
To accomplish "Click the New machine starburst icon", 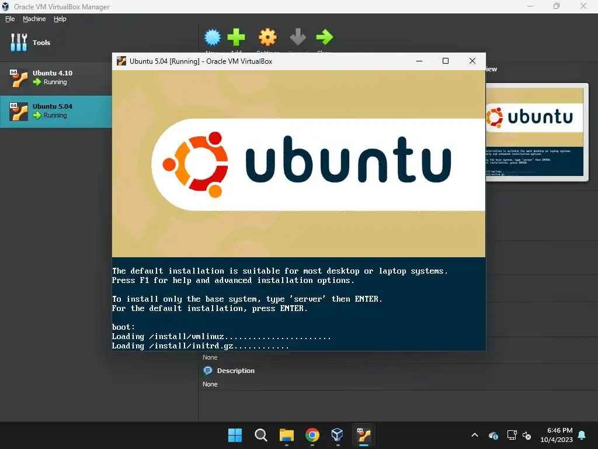I will click(213, 37).
